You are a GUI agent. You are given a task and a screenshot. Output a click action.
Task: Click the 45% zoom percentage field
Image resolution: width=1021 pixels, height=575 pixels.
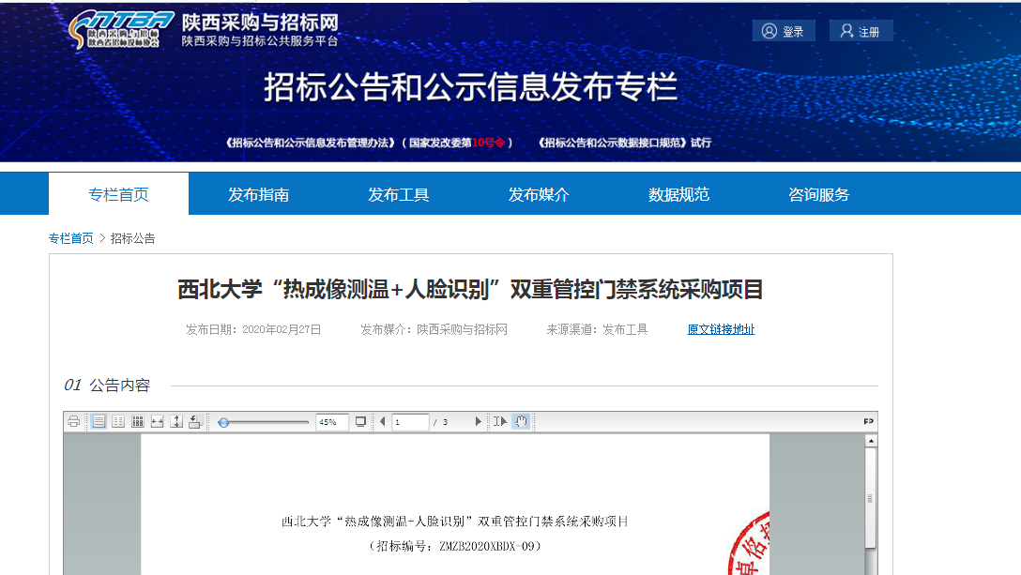(331, 422)
